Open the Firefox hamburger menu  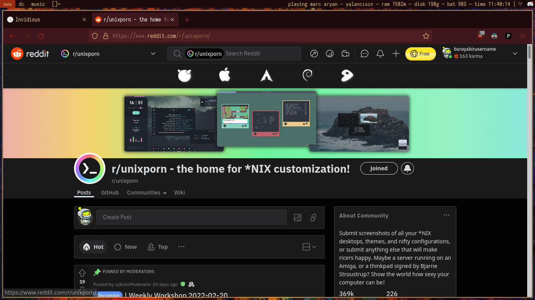pyautogui.click(x=522, y=36)
